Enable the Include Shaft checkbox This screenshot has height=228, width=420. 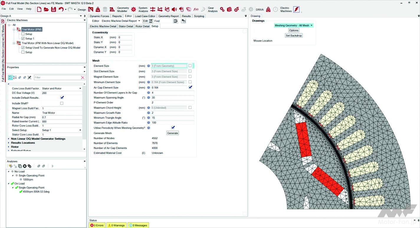[x=62, y=103]
